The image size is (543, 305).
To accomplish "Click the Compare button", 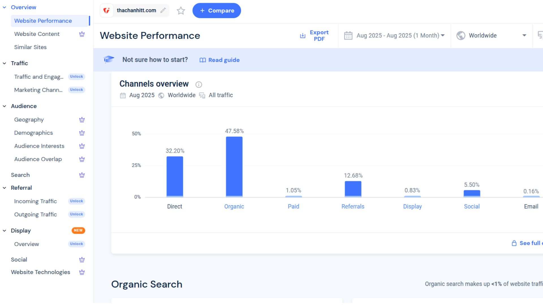I will click(217, 11).
